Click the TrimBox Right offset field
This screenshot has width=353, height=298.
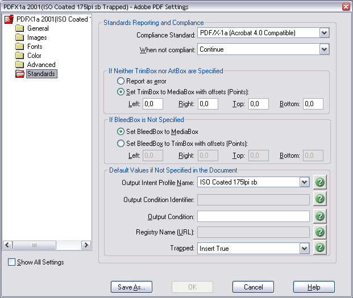208,104
